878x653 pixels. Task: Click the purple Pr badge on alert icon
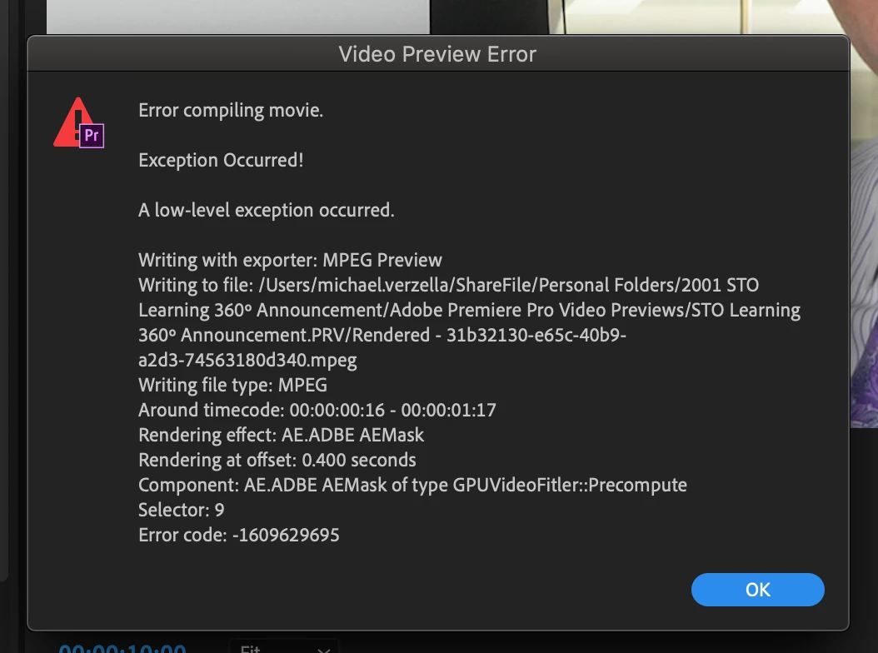92,136
